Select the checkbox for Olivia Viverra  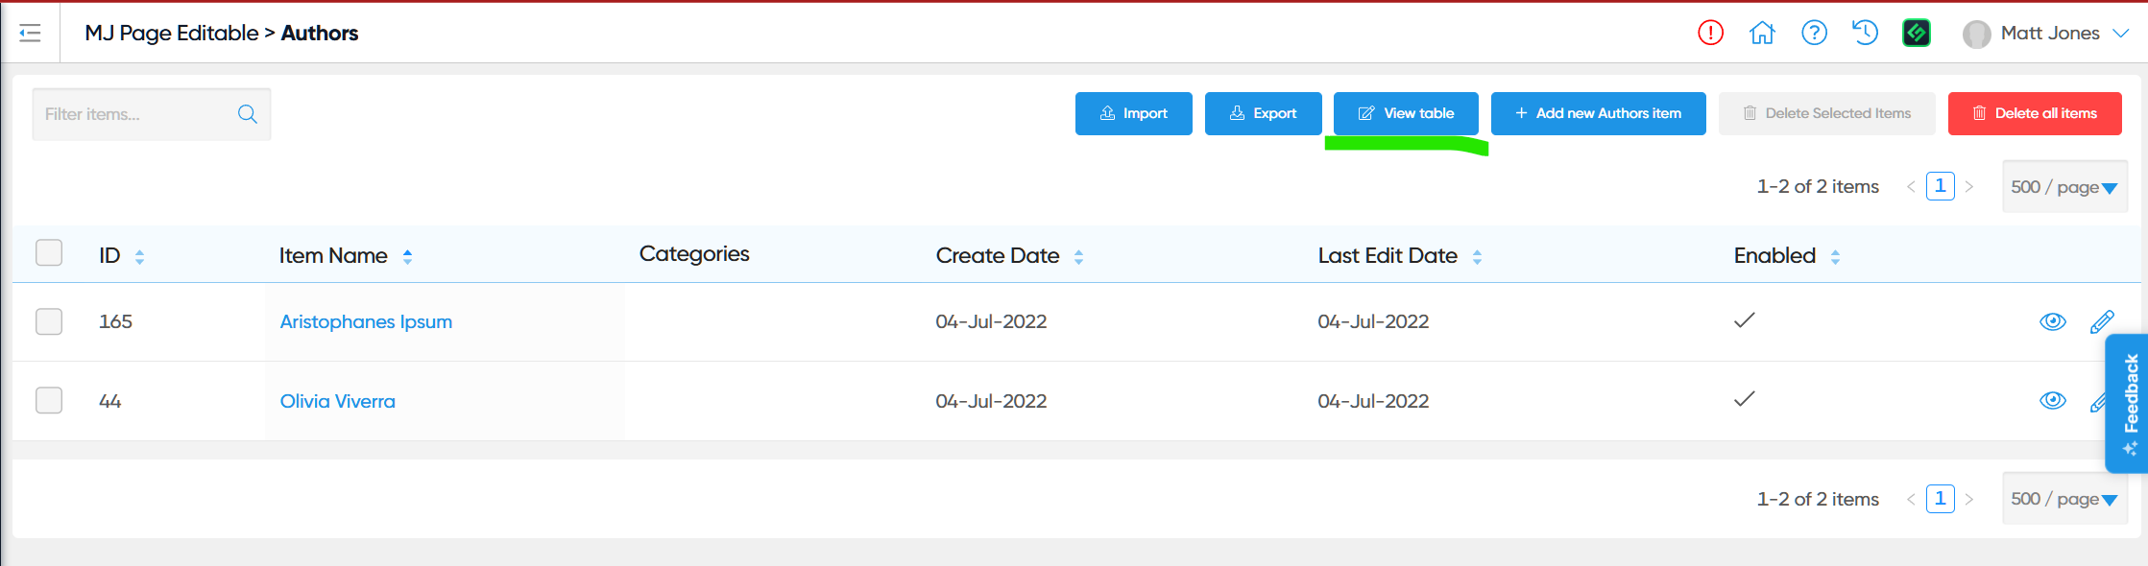click(49, 400)
